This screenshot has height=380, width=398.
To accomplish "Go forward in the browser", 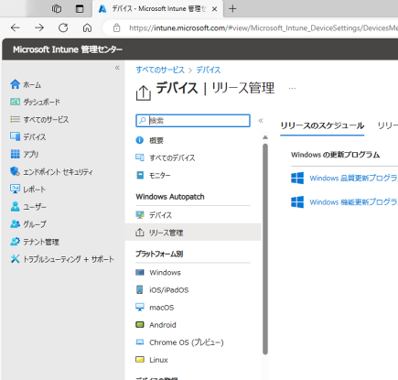I will (x=39, y=27).
